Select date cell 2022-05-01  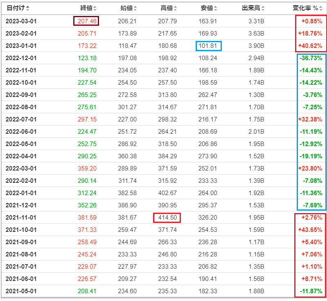[x=21, y=144]
